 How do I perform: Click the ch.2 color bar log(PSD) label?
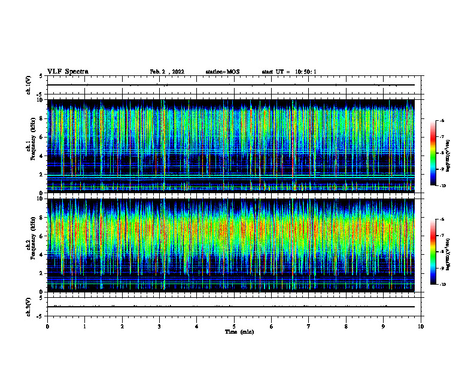[448, 255]
